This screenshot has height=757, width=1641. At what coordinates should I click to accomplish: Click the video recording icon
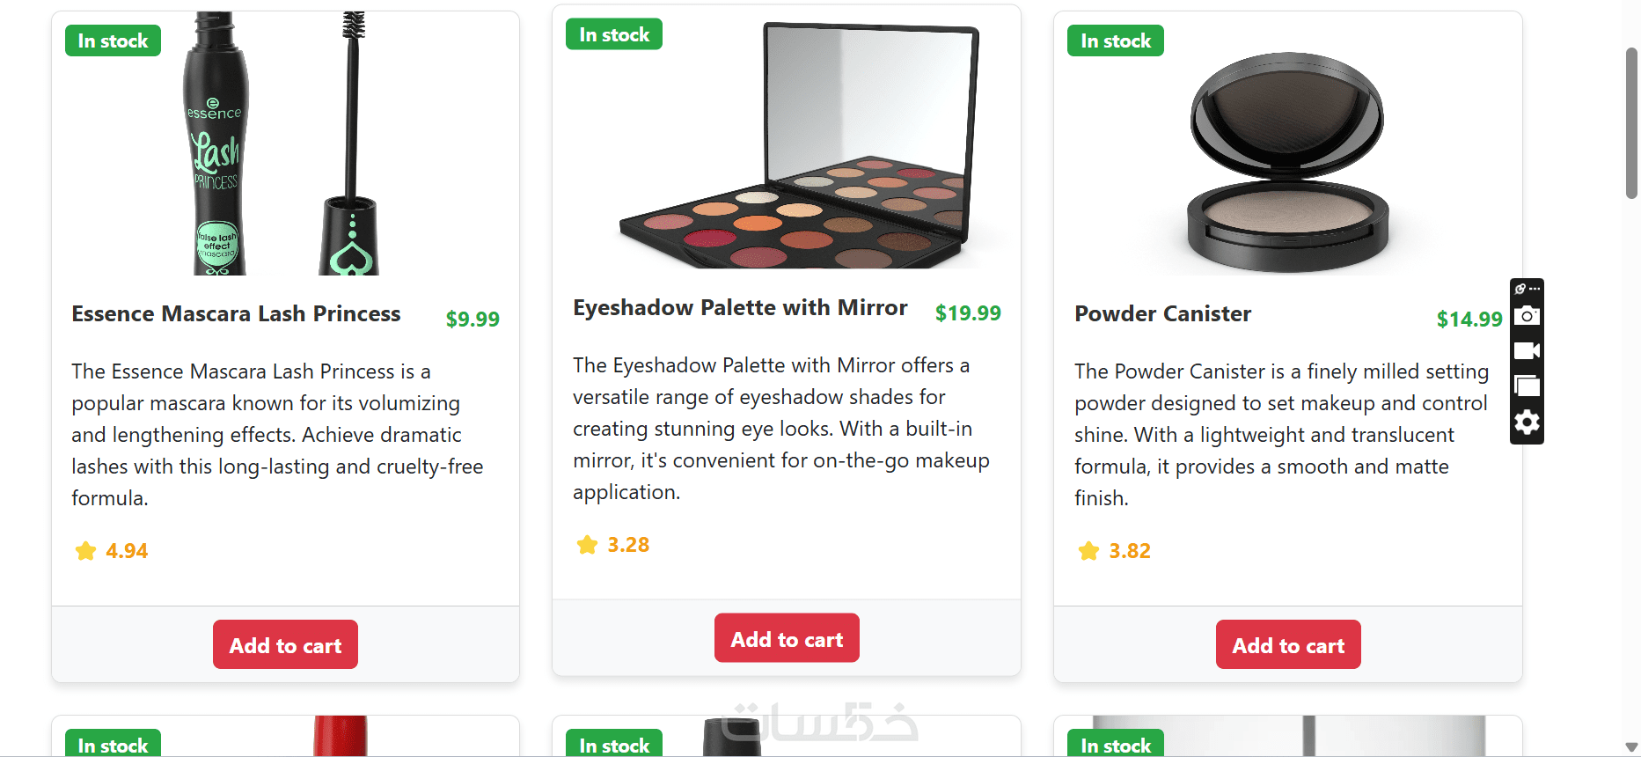[x=1527, y=351]
